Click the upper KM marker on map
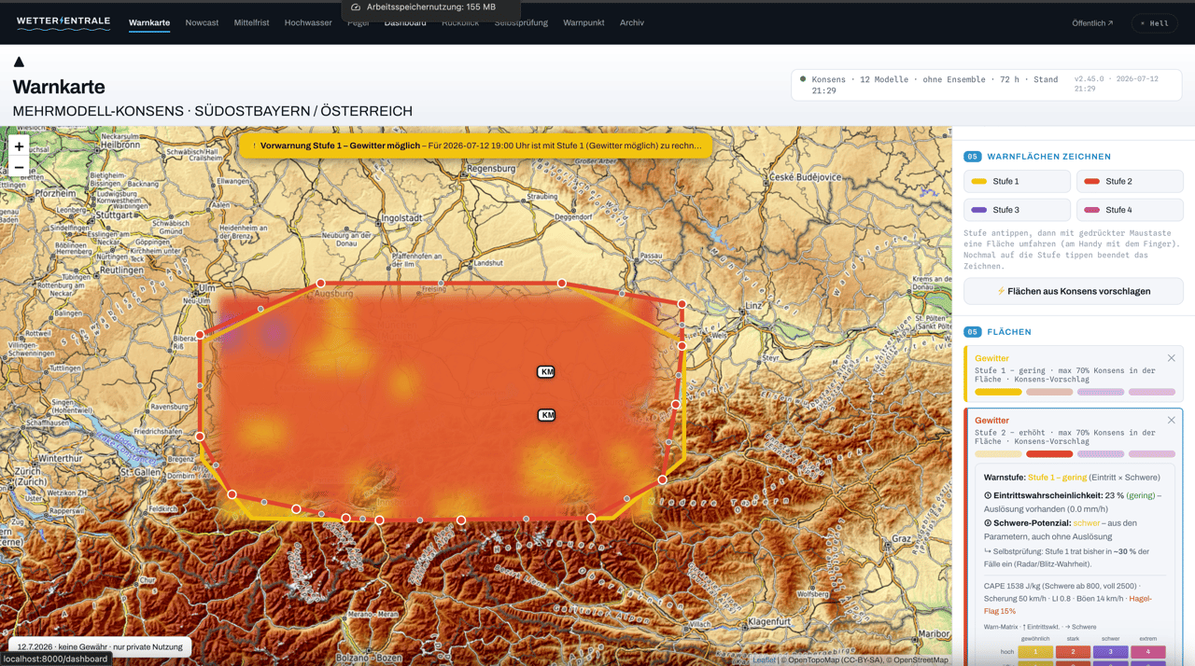The width and height of the screenshot is (1195, 666). (x=546, y=371)
